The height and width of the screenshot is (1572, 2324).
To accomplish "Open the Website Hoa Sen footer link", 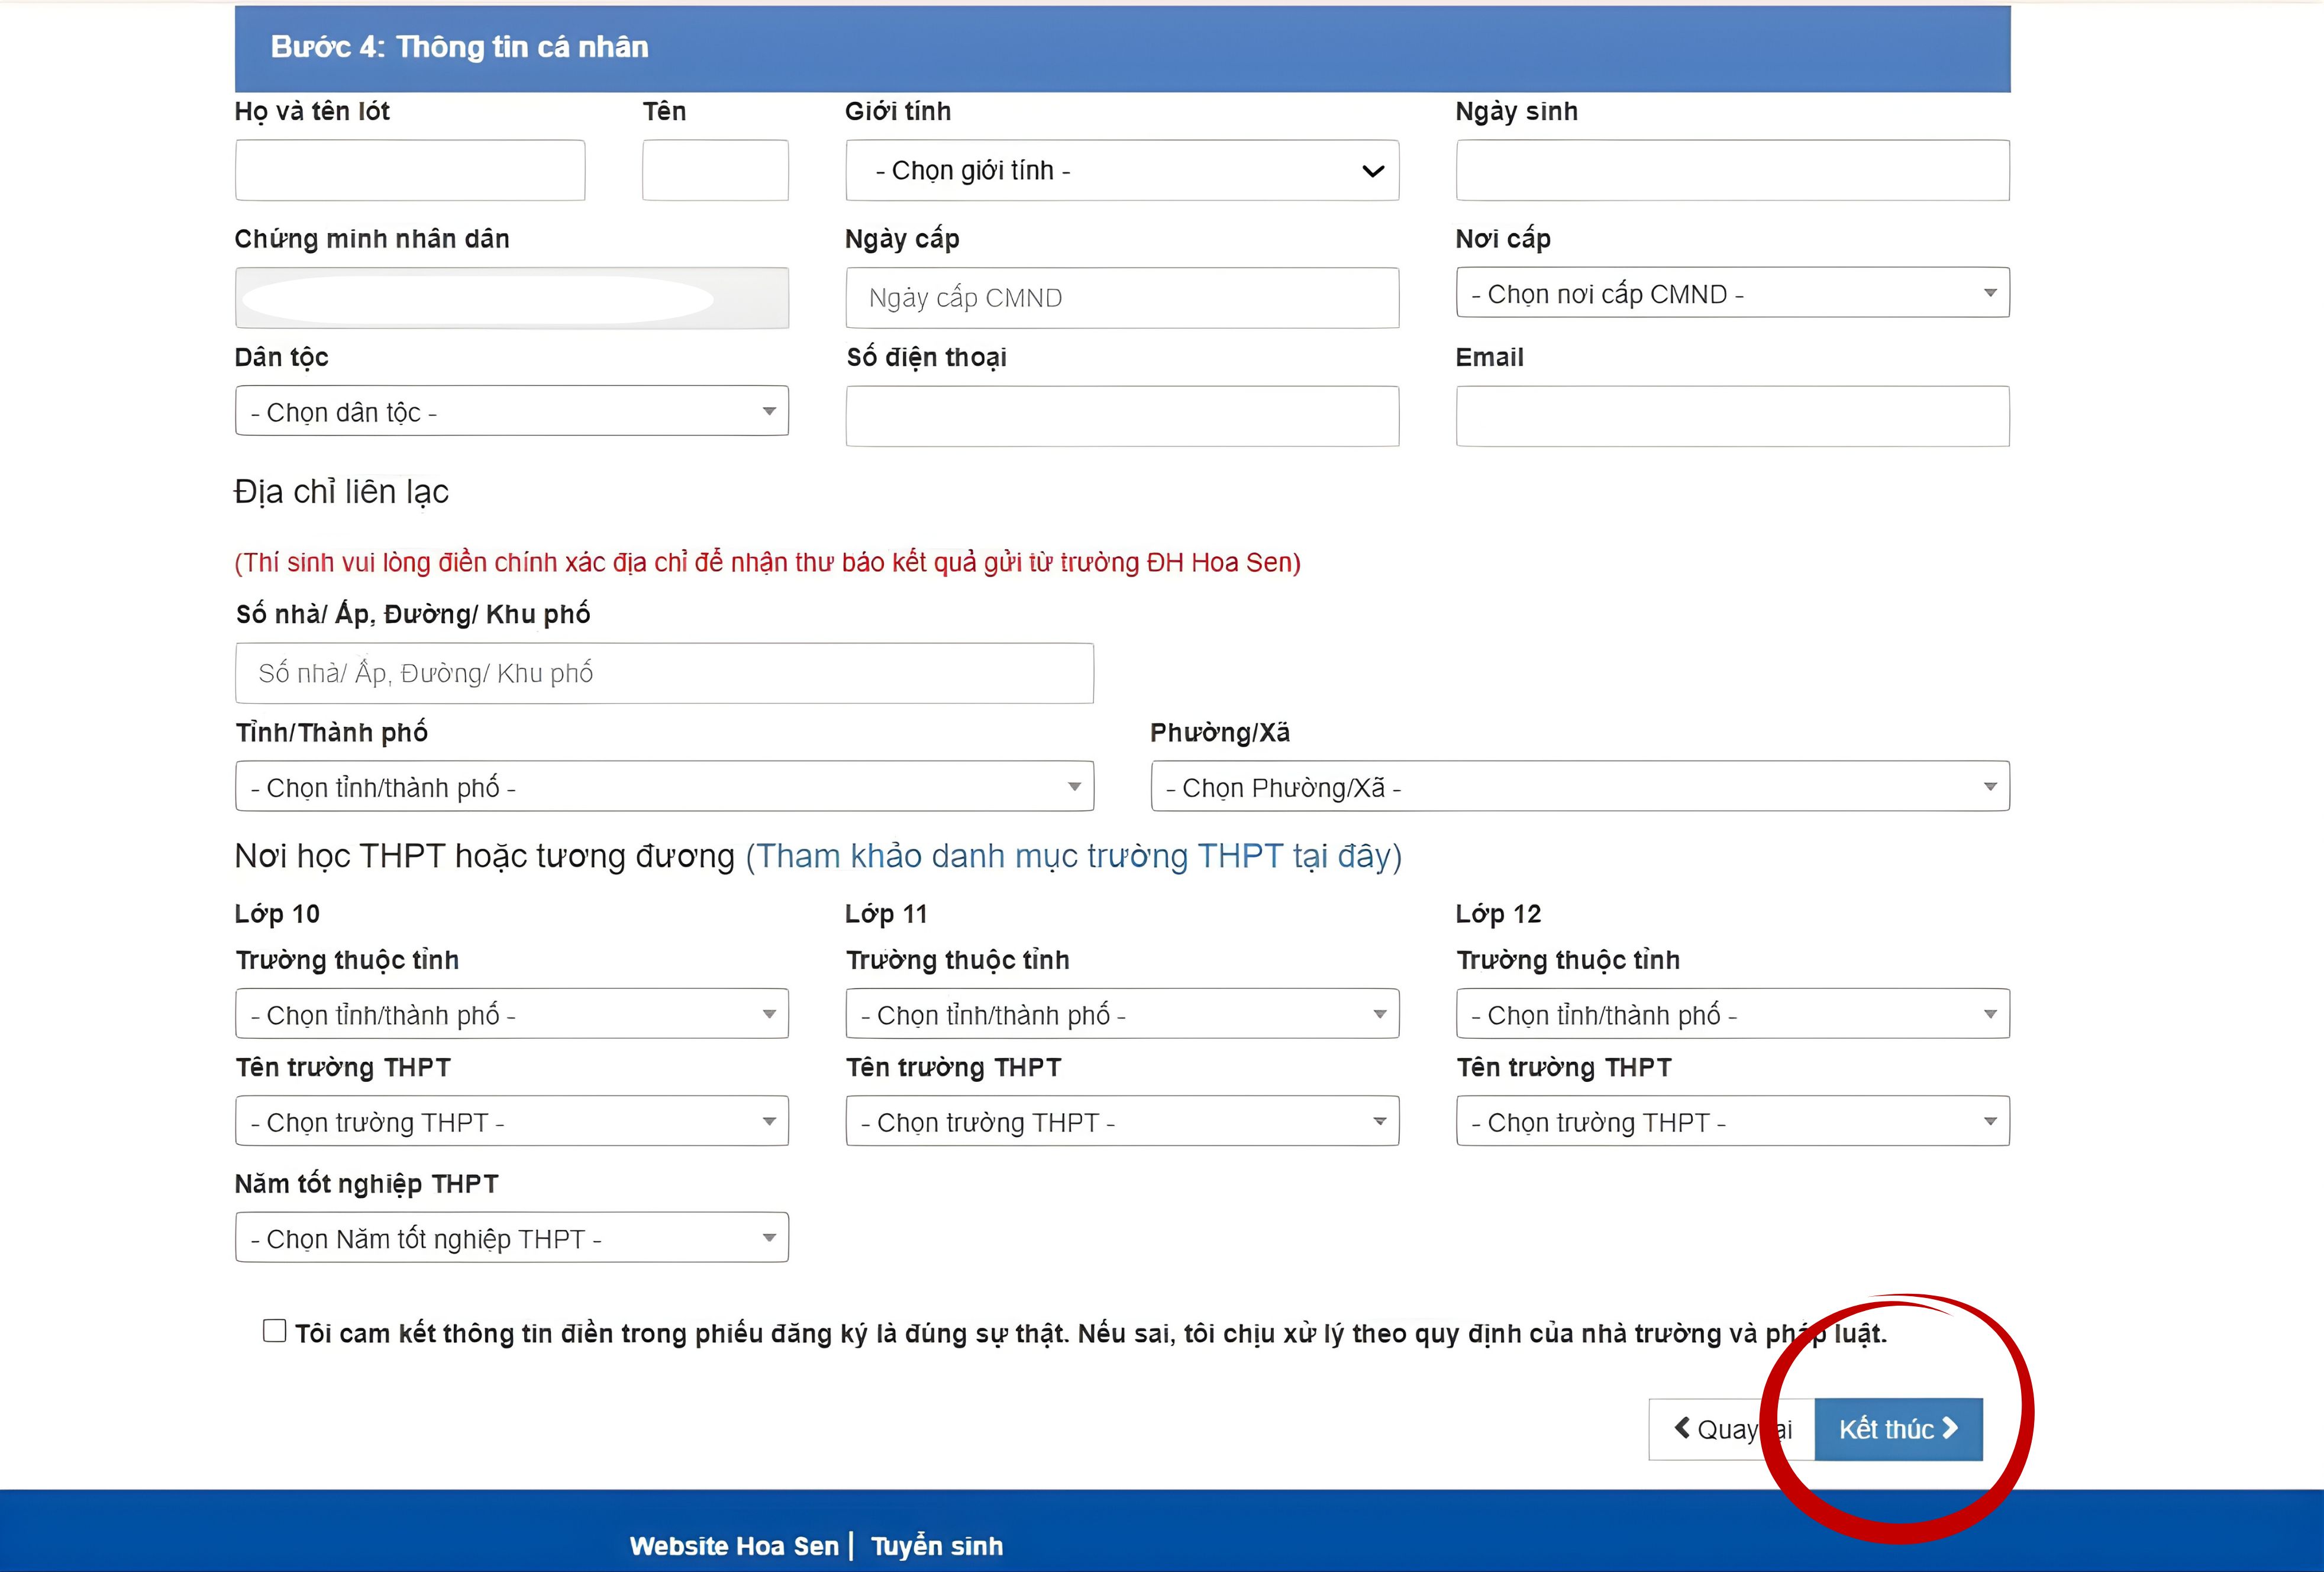I will [733, 1546].
